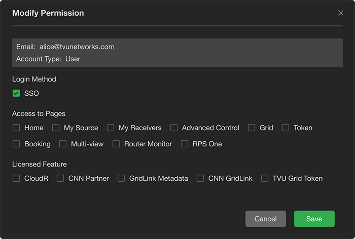This screenshot has height=239, width=355.
Task: Tick the CNN GridLink checkbox
Action: tap(200, 178)
